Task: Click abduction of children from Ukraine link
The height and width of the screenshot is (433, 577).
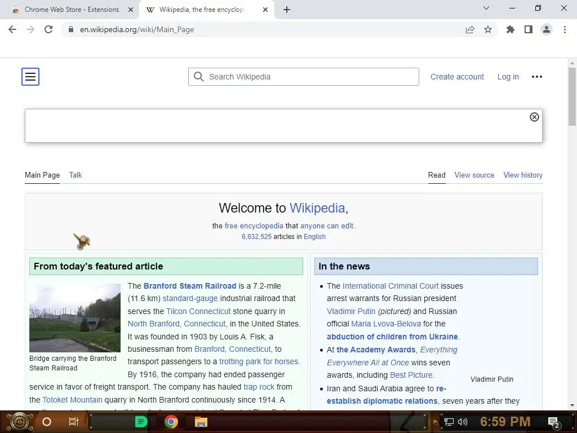Action: (x=392, y=337)
